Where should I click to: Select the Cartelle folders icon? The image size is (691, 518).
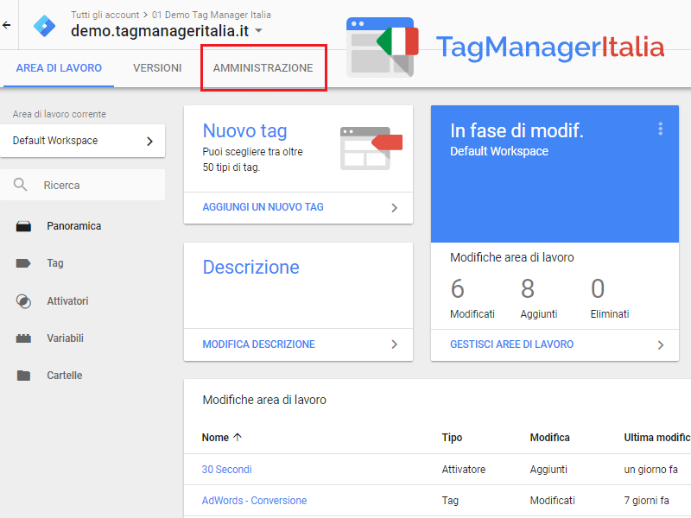click(24, 375)
